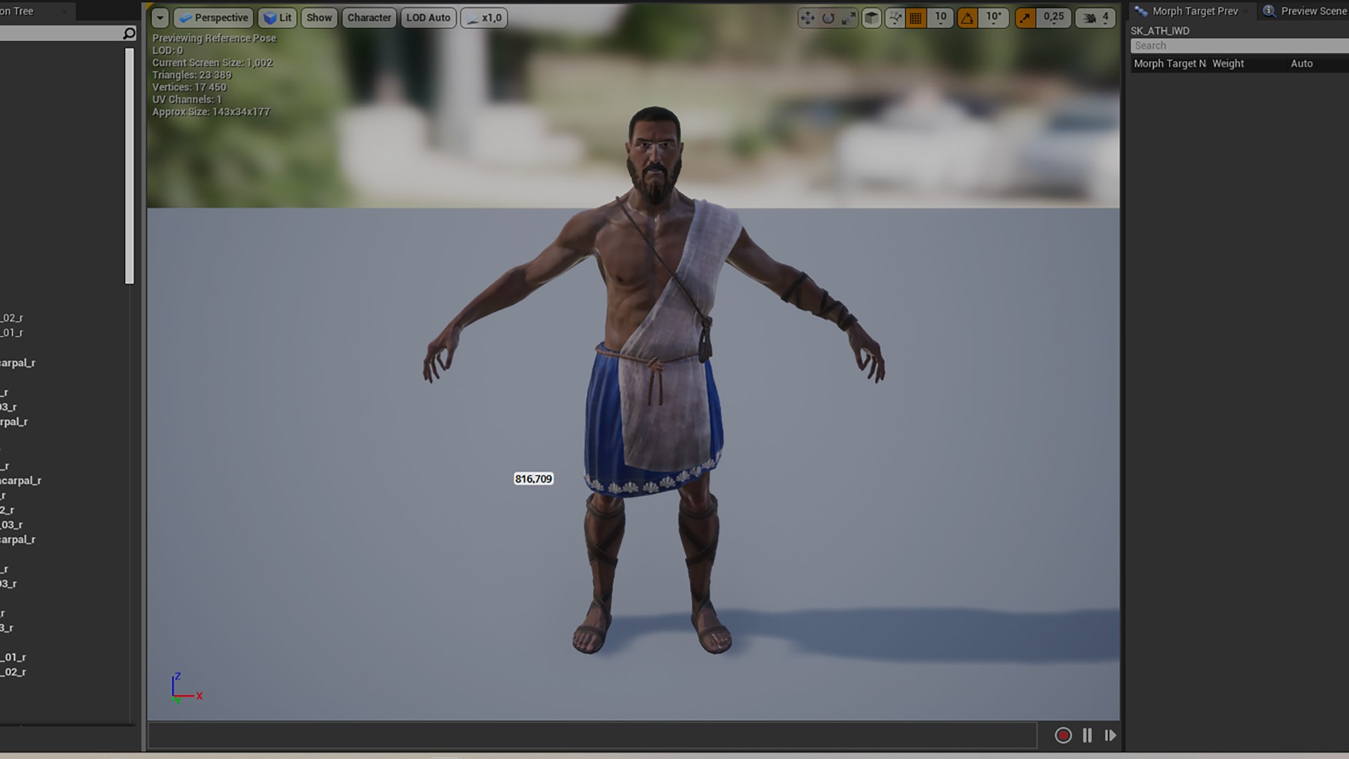Click the Approx Size: 143x34x177 stat line
Screen dimensions: 1349x759
211,112
